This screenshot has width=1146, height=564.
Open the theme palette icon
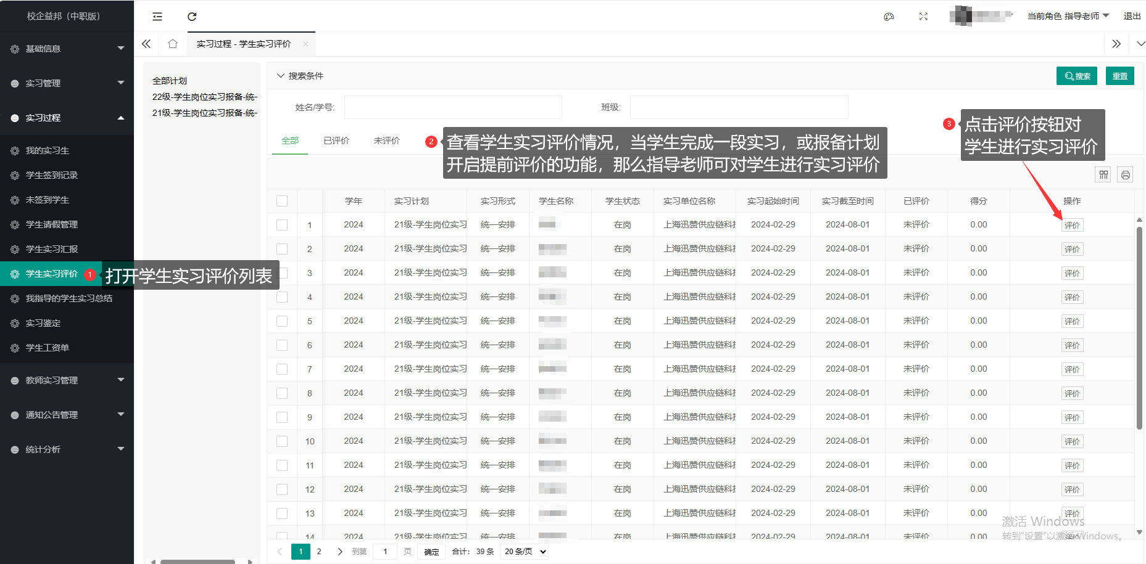889,17
